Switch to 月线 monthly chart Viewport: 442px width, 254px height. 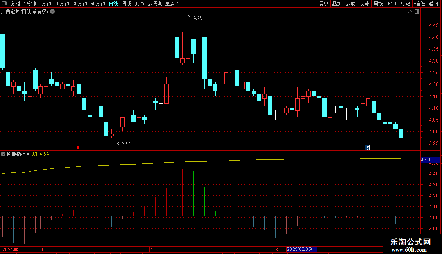point(140,4)
